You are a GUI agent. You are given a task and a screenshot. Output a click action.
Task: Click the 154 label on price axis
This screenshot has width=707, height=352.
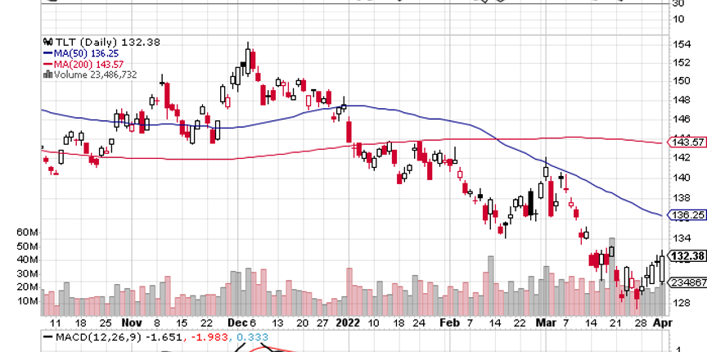pos(678,43)
